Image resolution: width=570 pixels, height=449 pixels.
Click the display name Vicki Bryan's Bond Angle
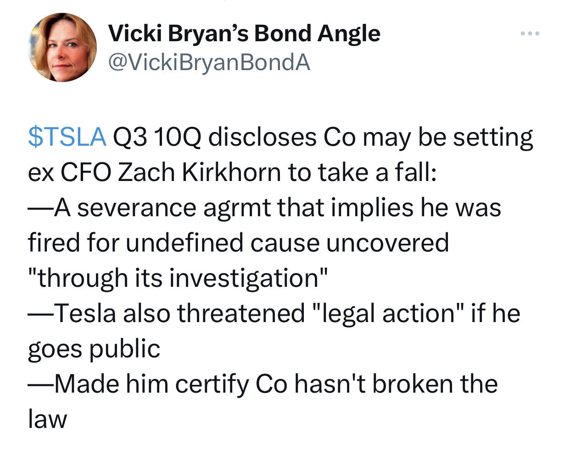244,33
